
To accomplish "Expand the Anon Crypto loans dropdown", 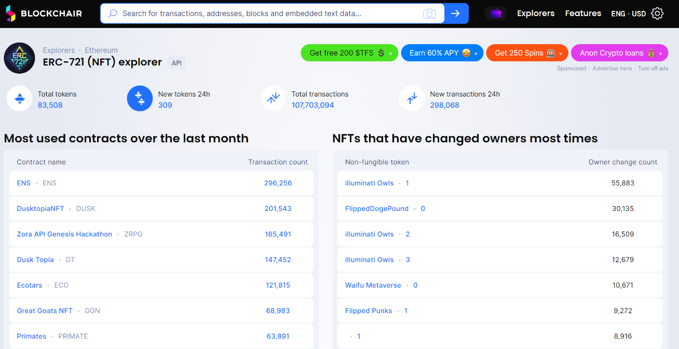I will 660,53.
